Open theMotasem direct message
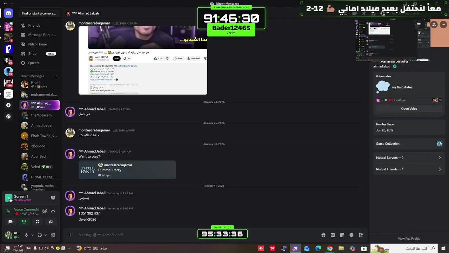The width and height of the screenshot is (449, 253). [39, 115]
